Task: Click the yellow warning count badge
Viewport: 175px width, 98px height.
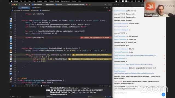Action: [90, 5]
